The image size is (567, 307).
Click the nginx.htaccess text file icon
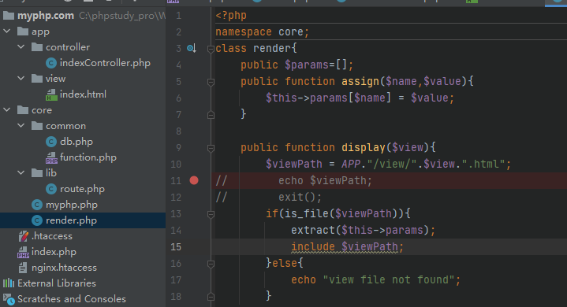click(x=23, y=268)
